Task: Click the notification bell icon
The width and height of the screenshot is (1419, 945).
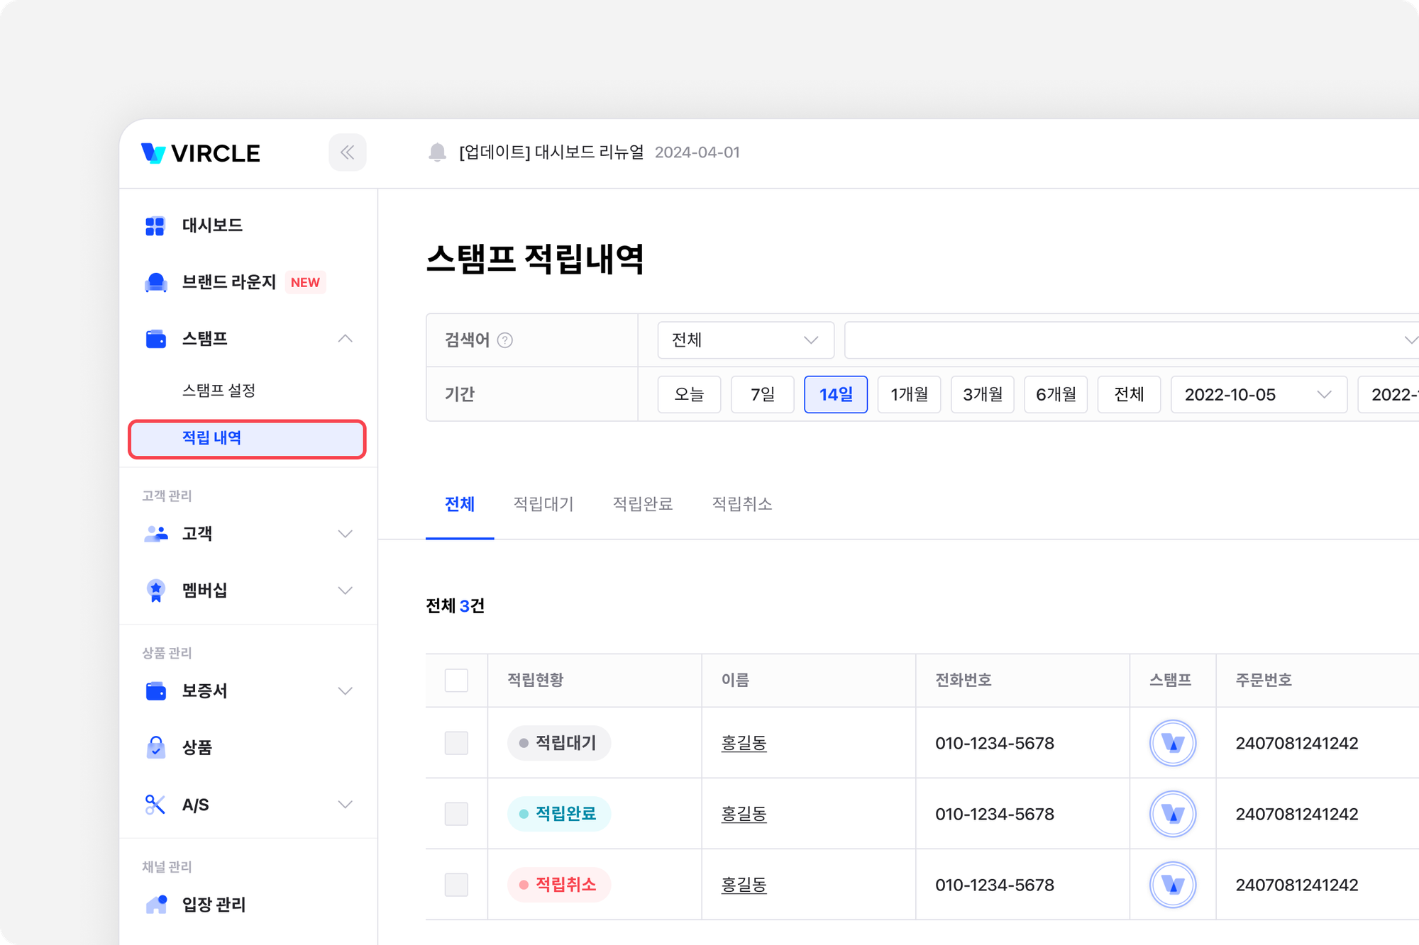Action: [437, 152]
